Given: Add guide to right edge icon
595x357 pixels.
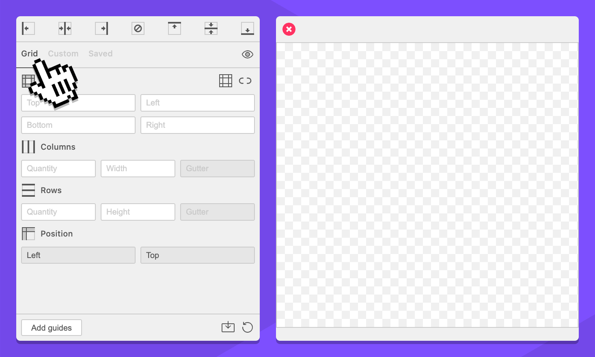Looking at the screenshot, I should pos(101,28).
